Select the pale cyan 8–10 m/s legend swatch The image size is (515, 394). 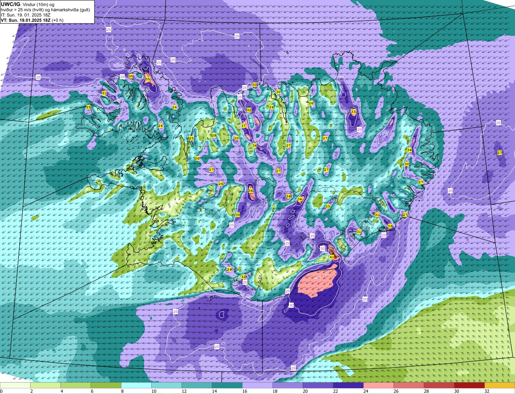(136, 385)
